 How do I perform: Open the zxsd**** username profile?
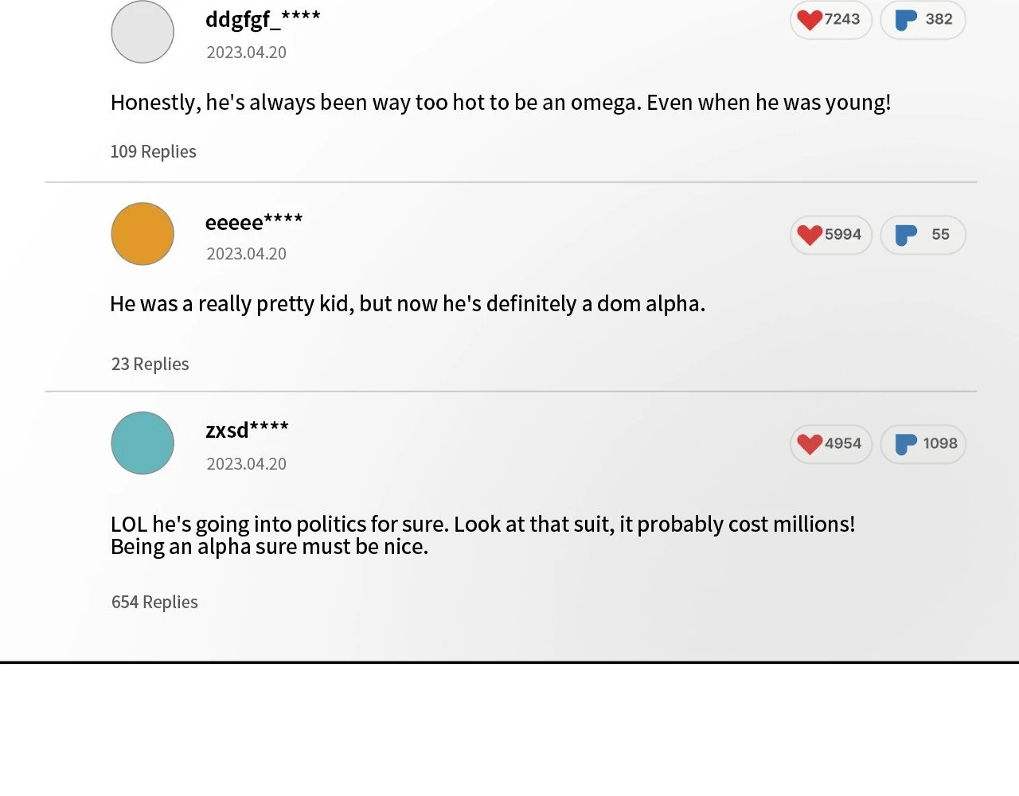(x=247, y=430)
